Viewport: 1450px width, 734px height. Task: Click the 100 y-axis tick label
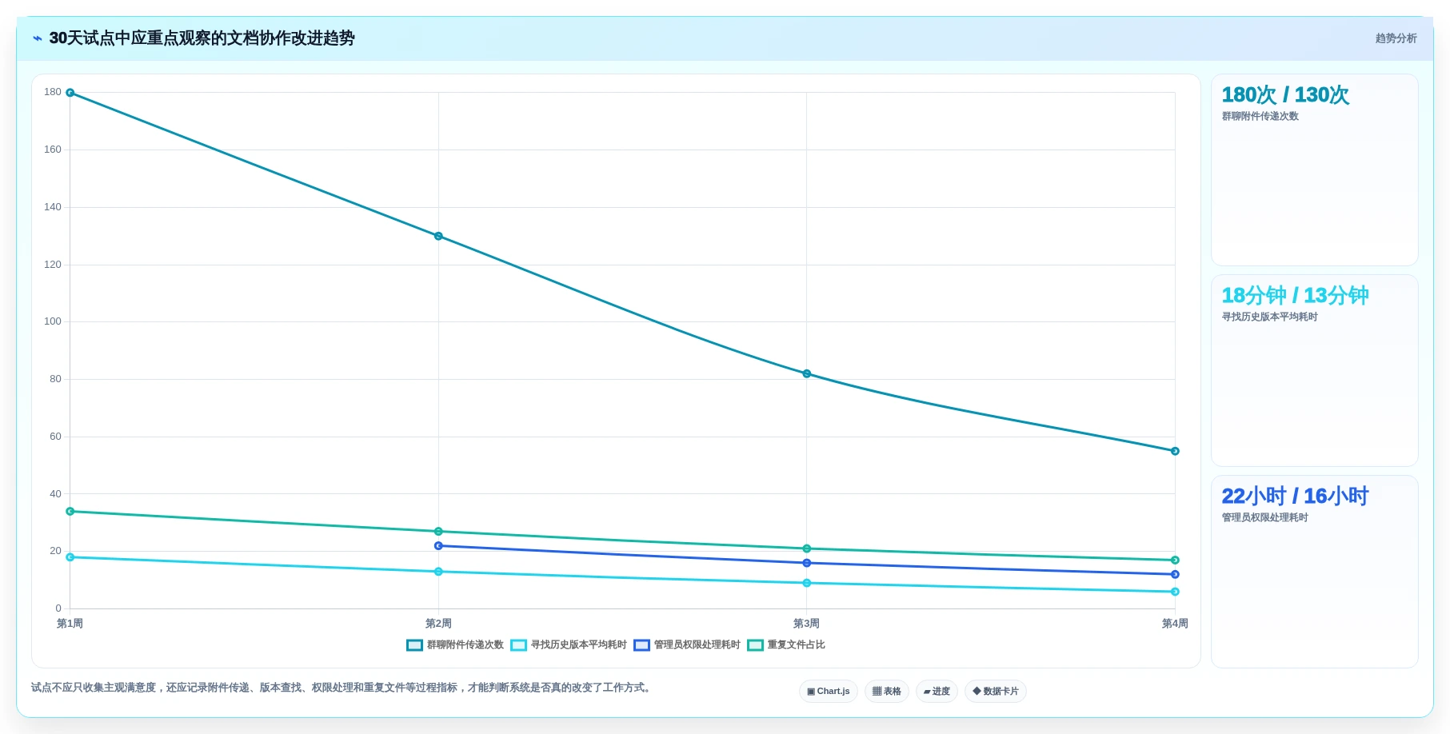click(53, 321)
